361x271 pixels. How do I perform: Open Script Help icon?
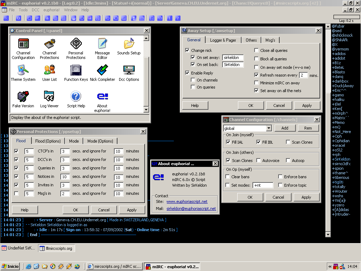coord(76,99)
